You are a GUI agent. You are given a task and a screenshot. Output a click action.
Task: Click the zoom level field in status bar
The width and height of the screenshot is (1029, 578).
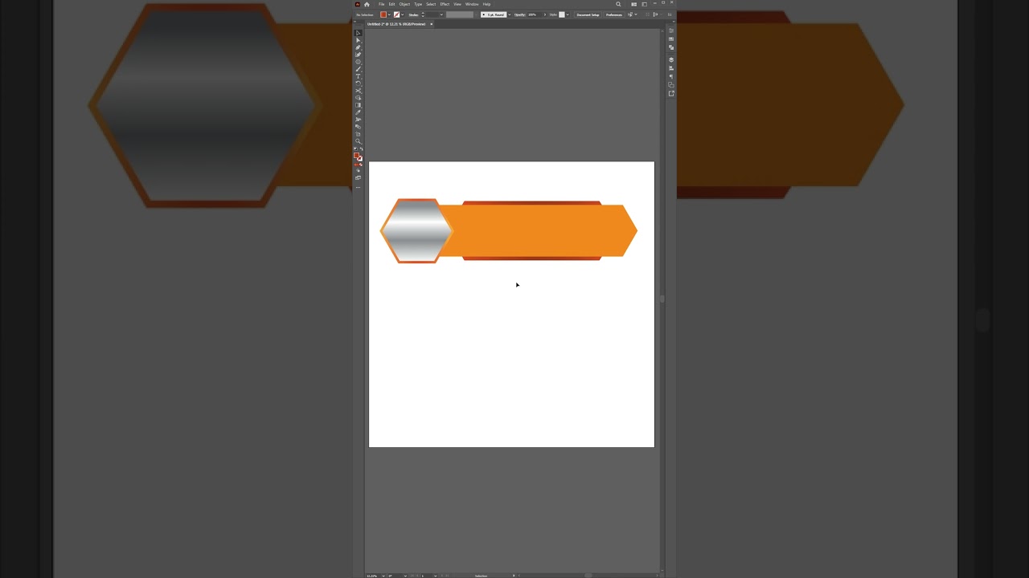(x=373, y=576)
